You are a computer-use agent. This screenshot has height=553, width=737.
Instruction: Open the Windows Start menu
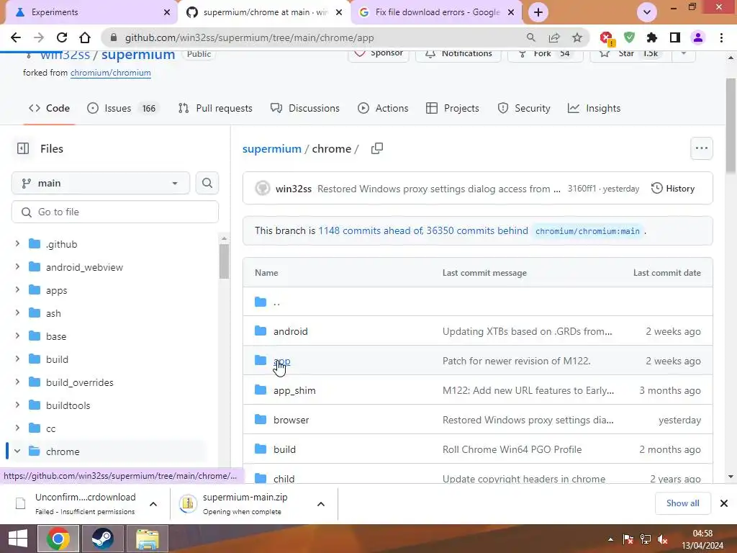18,539
